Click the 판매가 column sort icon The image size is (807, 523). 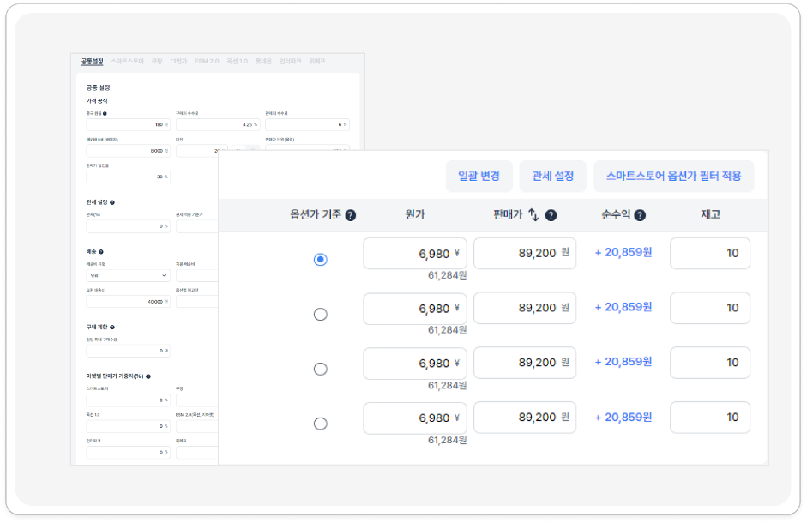point(534,215)
